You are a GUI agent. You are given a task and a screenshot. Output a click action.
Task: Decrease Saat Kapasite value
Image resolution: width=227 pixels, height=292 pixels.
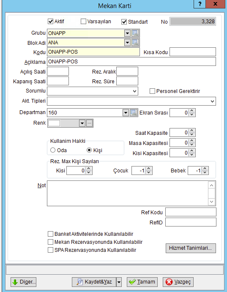coord(191,135)
